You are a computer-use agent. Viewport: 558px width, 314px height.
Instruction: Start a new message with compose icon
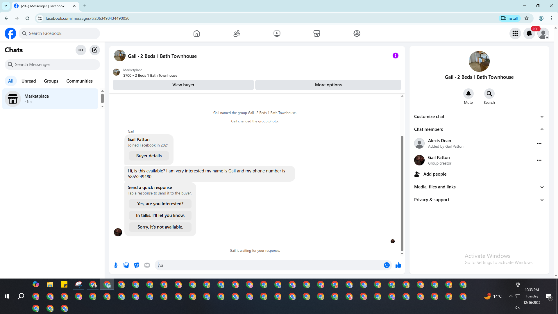[95, 50]
